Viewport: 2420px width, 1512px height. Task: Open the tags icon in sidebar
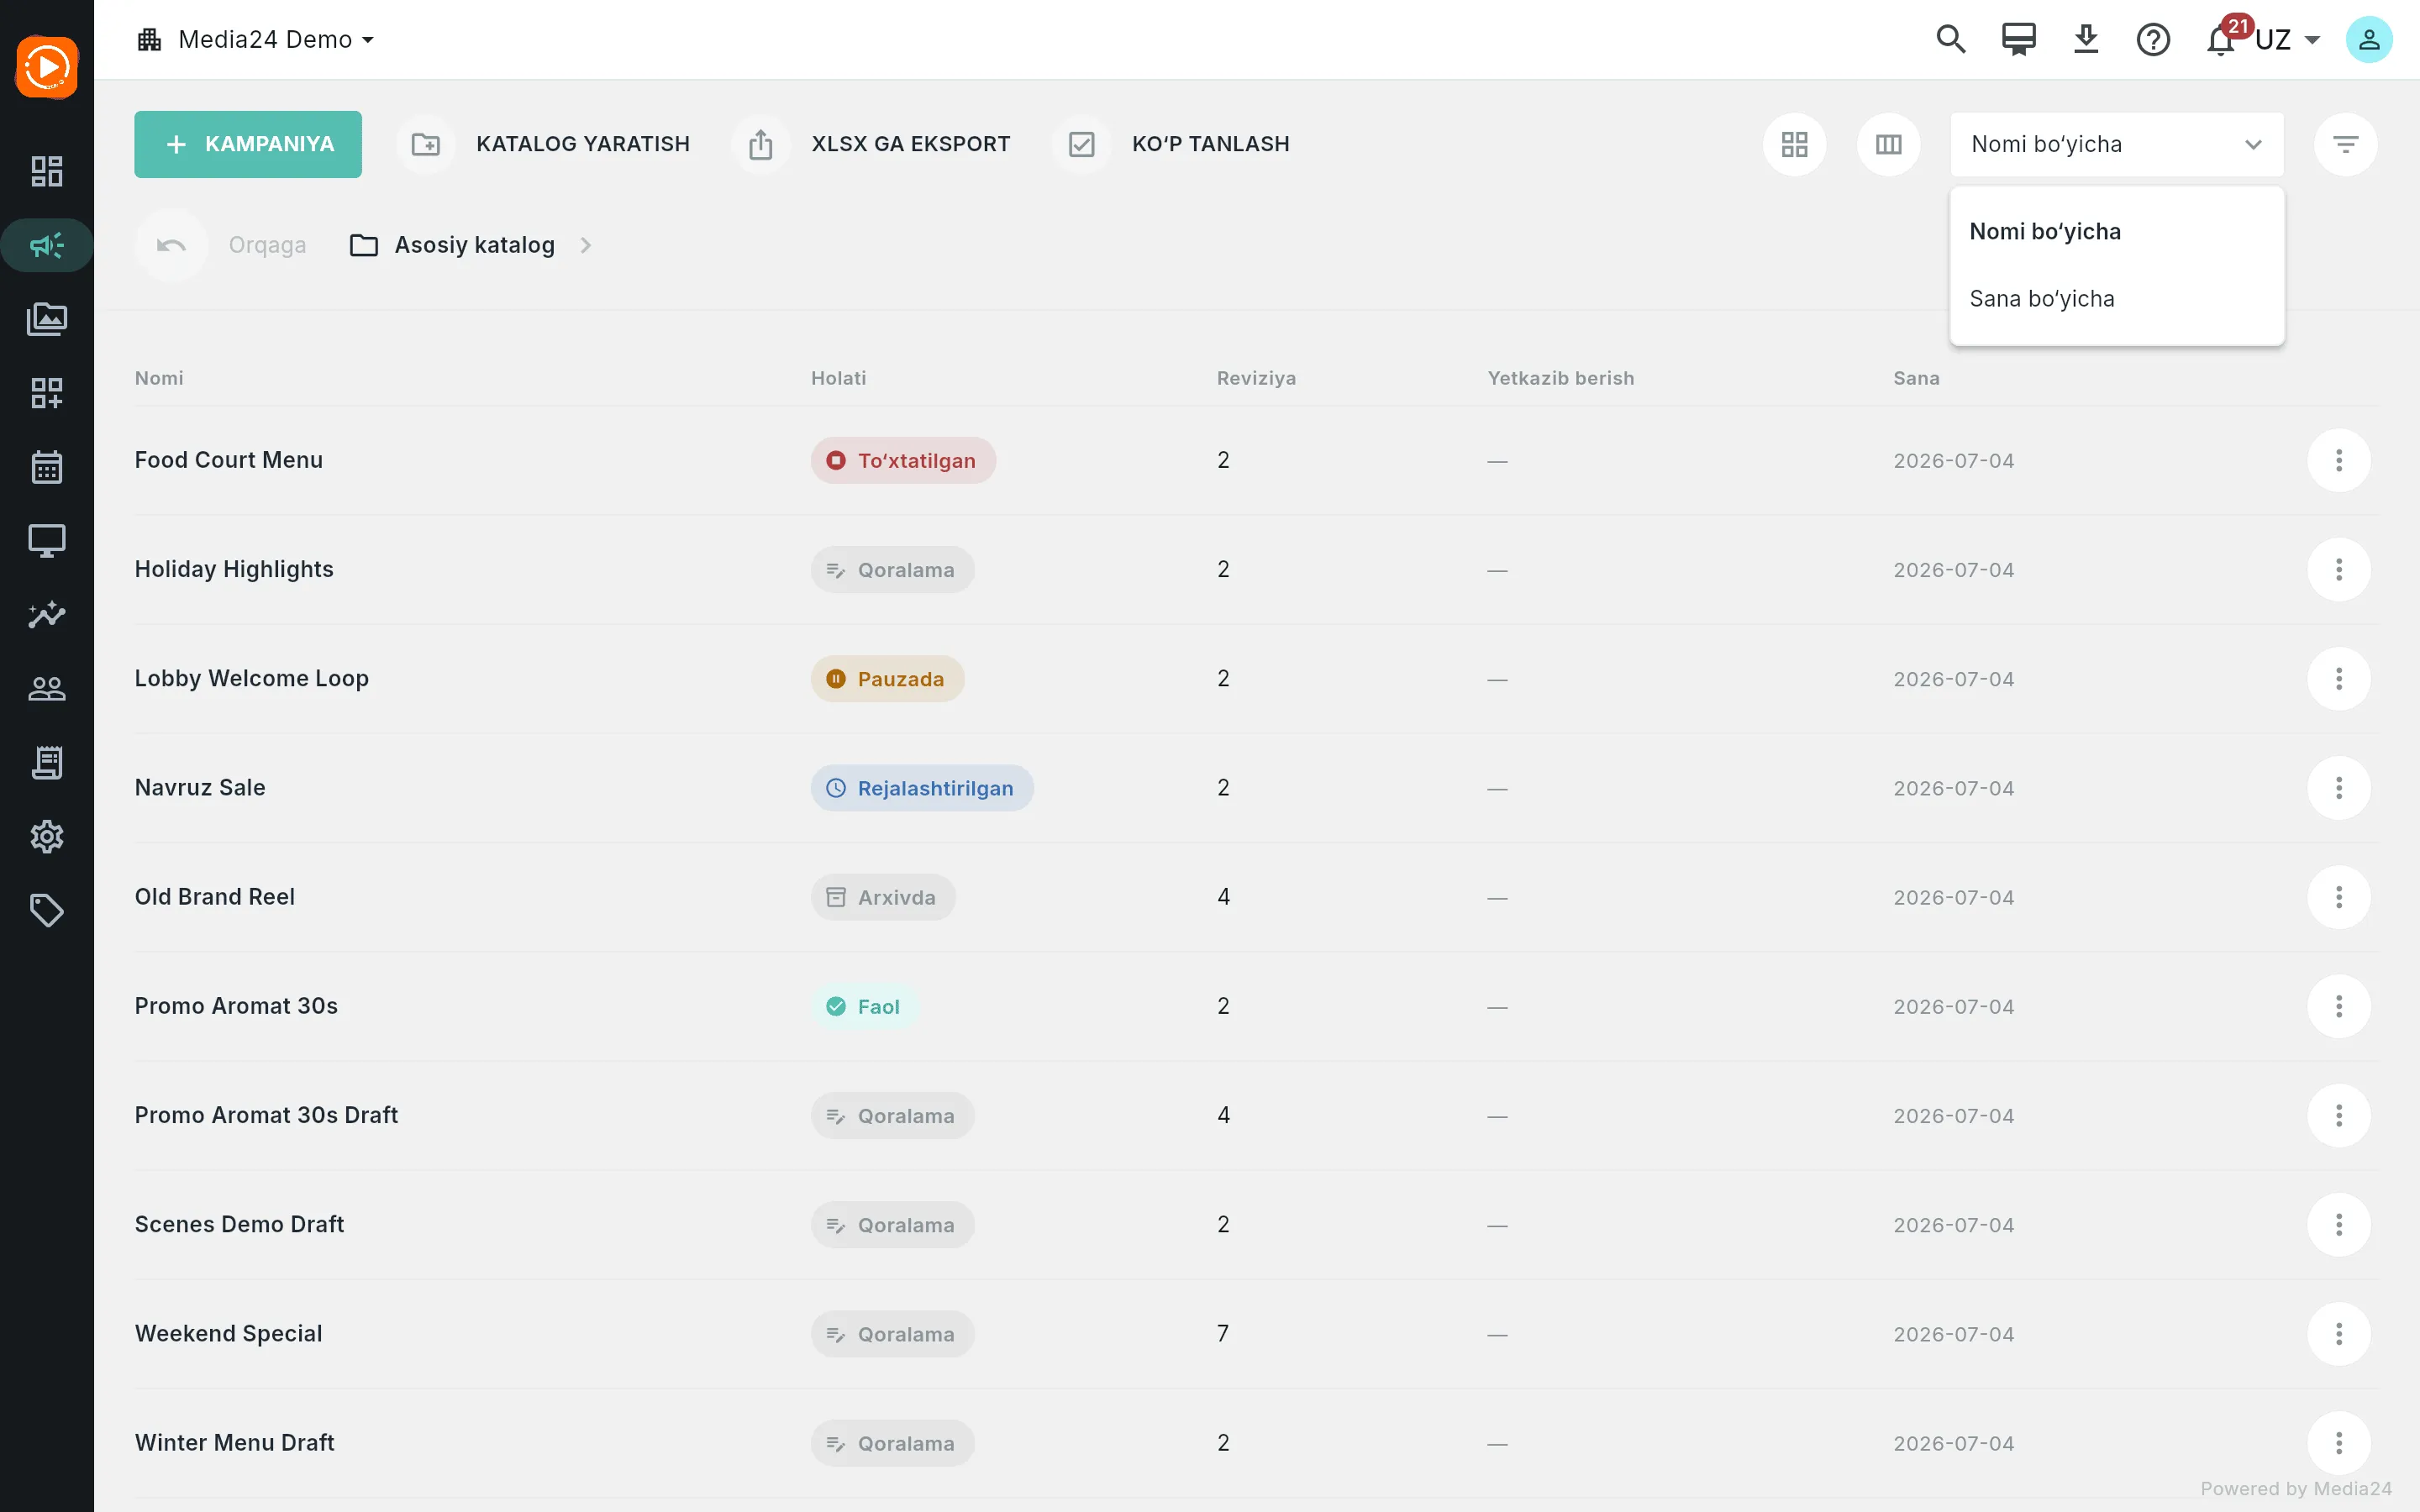46,910
